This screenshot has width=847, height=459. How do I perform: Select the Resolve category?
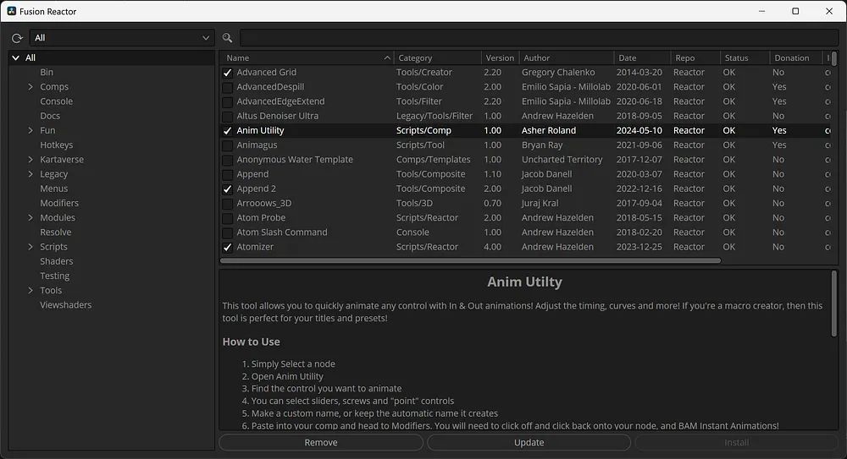tap(56, 232)
